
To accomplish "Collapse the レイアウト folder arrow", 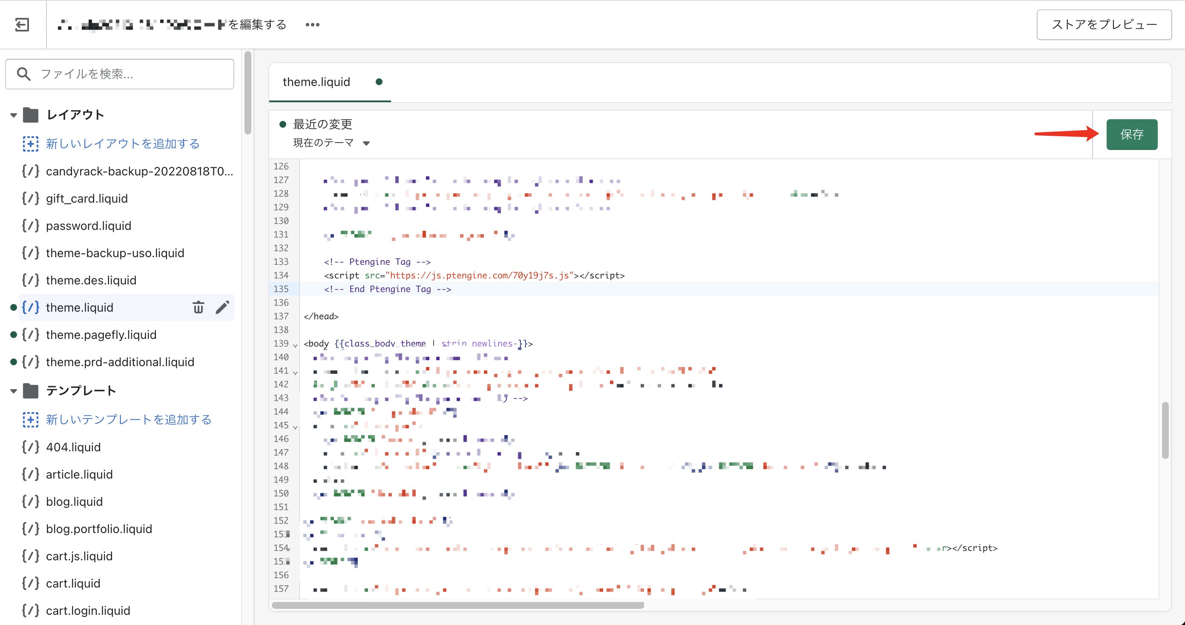I will click(13, 115).
